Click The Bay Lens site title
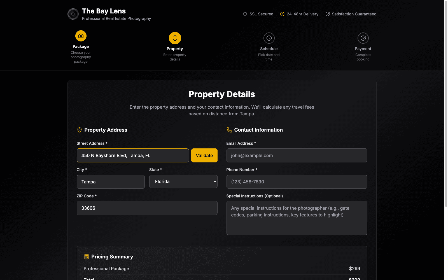The width and height of the screenshot is (448, 280). (104, 11)
